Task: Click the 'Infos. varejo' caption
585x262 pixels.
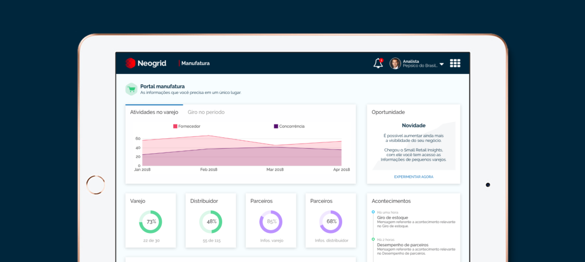Action: tap(271, 240)
